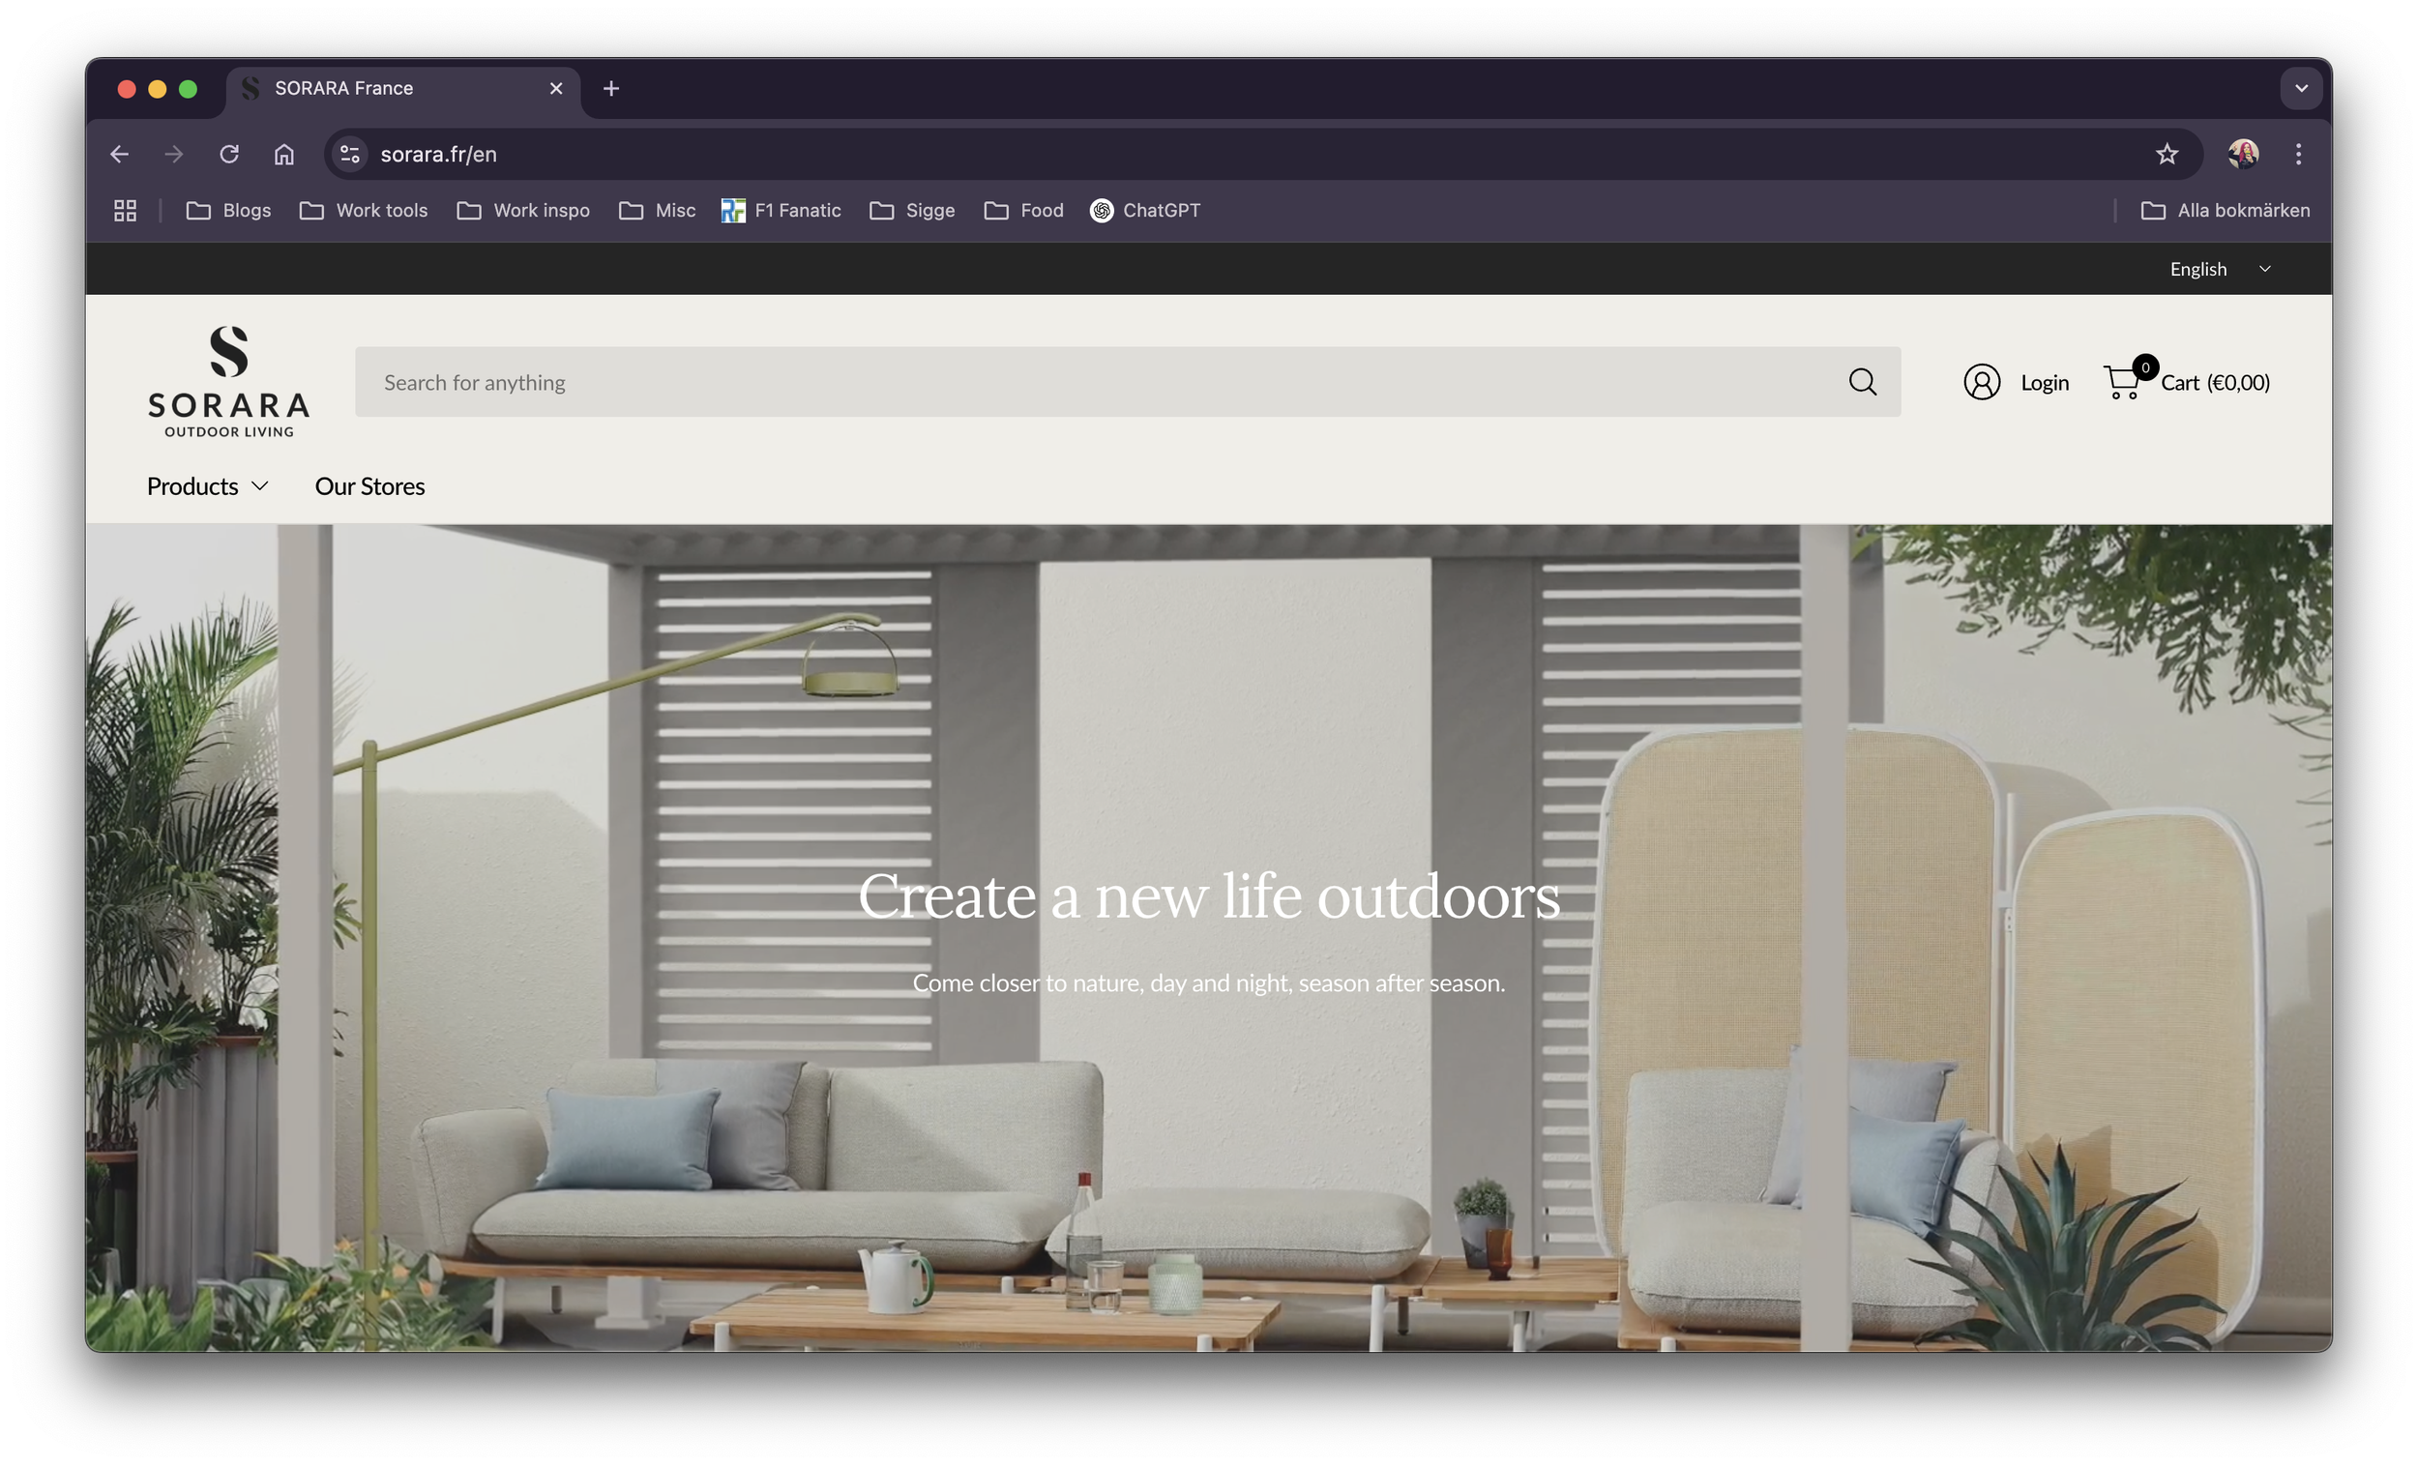Go back to previous page

[120, 154]
